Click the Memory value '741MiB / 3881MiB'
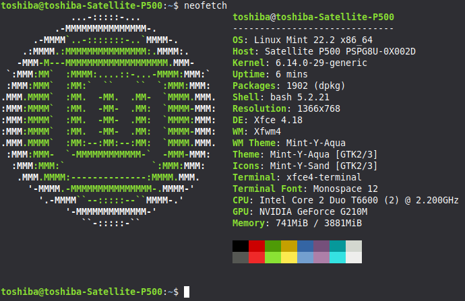This screenshot has width=465, height=301. (319, 223)
